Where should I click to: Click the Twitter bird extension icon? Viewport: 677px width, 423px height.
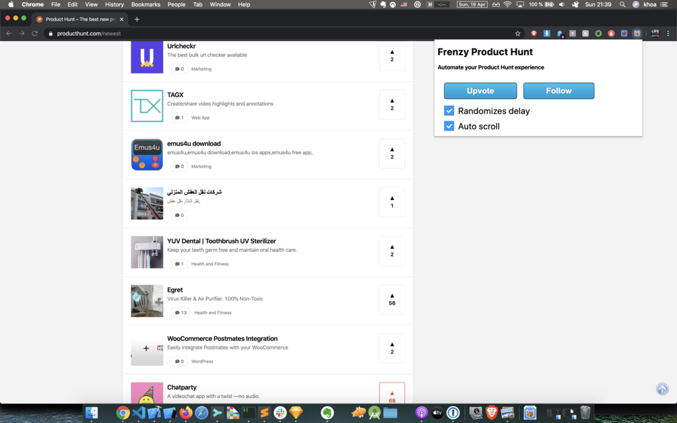tap(624, 33)
